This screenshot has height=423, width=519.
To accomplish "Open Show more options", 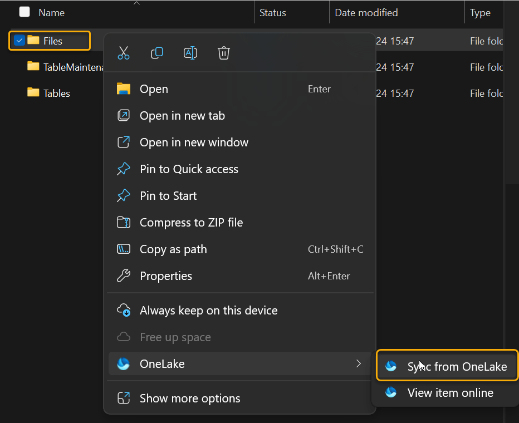I will click(x=189, y=399).
